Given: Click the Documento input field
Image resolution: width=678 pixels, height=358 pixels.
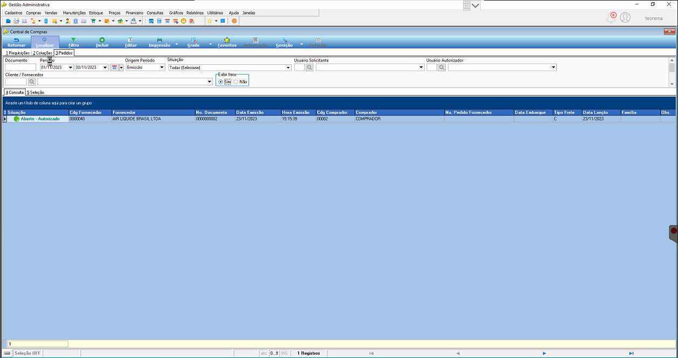Looking at the screenshot, I should tap(21, 67).
